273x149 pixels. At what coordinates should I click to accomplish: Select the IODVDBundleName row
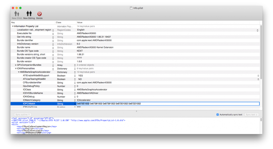pyautogui.click(x=135, y=93)
